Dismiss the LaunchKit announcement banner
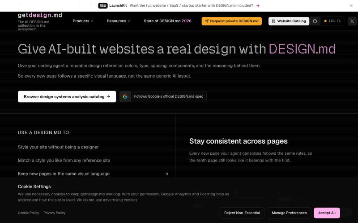Image resolution: width=358 pixels, height=223 pixels. coord(351,6)
